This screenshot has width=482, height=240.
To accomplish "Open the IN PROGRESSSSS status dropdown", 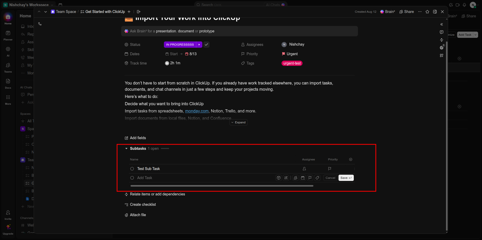I will [180, 45].
